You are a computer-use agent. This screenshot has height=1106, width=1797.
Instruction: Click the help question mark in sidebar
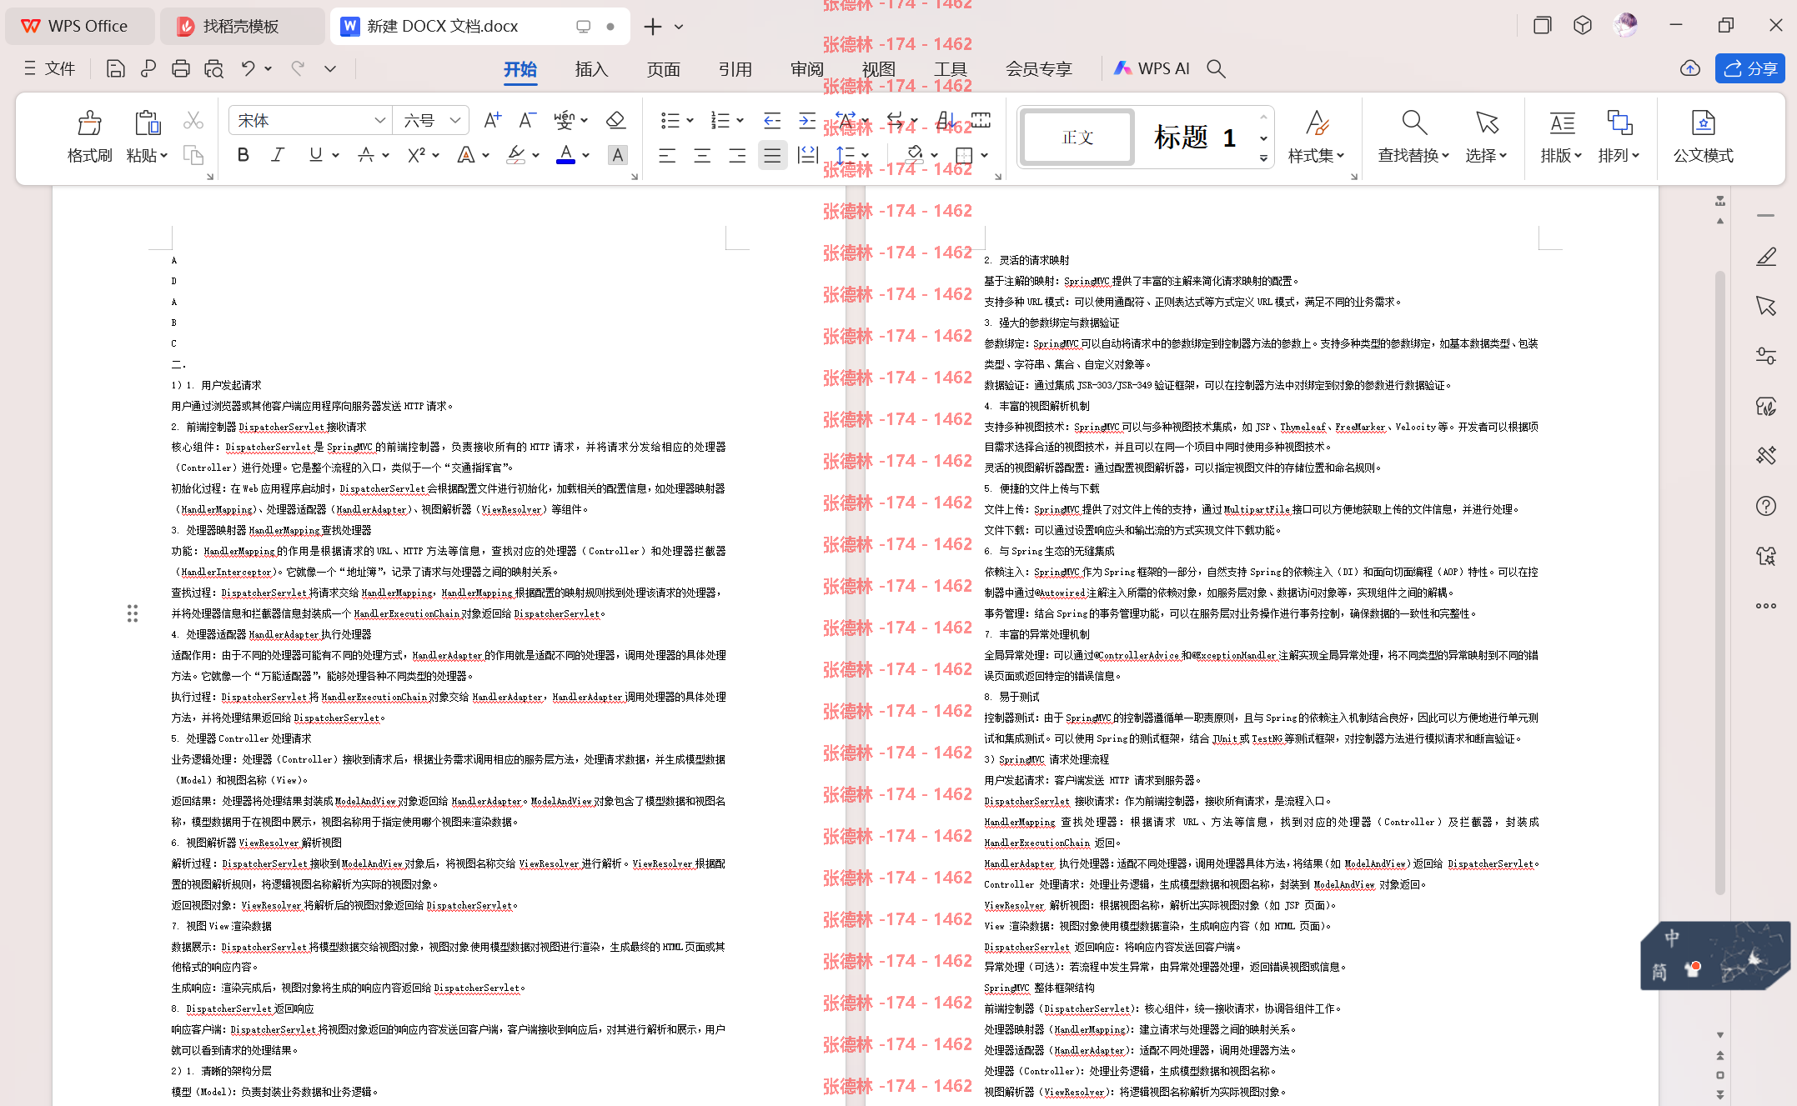point(1766,506)
